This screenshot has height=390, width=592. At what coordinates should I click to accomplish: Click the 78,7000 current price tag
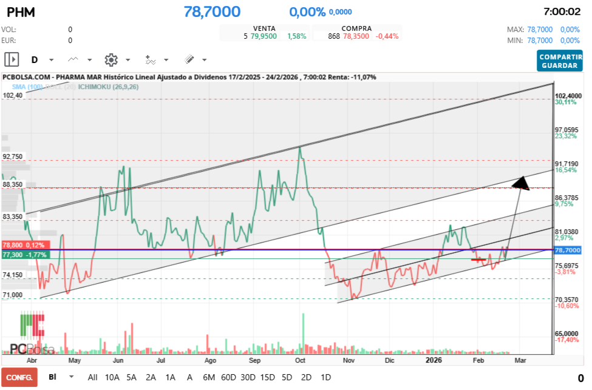coord(567,250)
